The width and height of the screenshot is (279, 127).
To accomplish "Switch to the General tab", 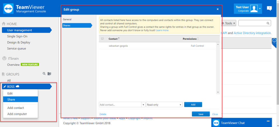I will tap(67, 19).
